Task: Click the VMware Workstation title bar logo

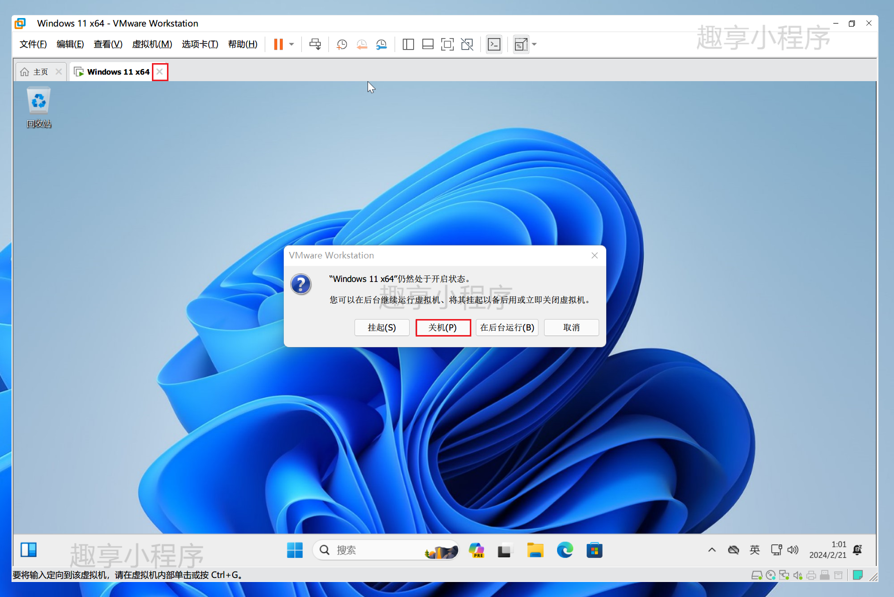Action: (x=20, y=23)
